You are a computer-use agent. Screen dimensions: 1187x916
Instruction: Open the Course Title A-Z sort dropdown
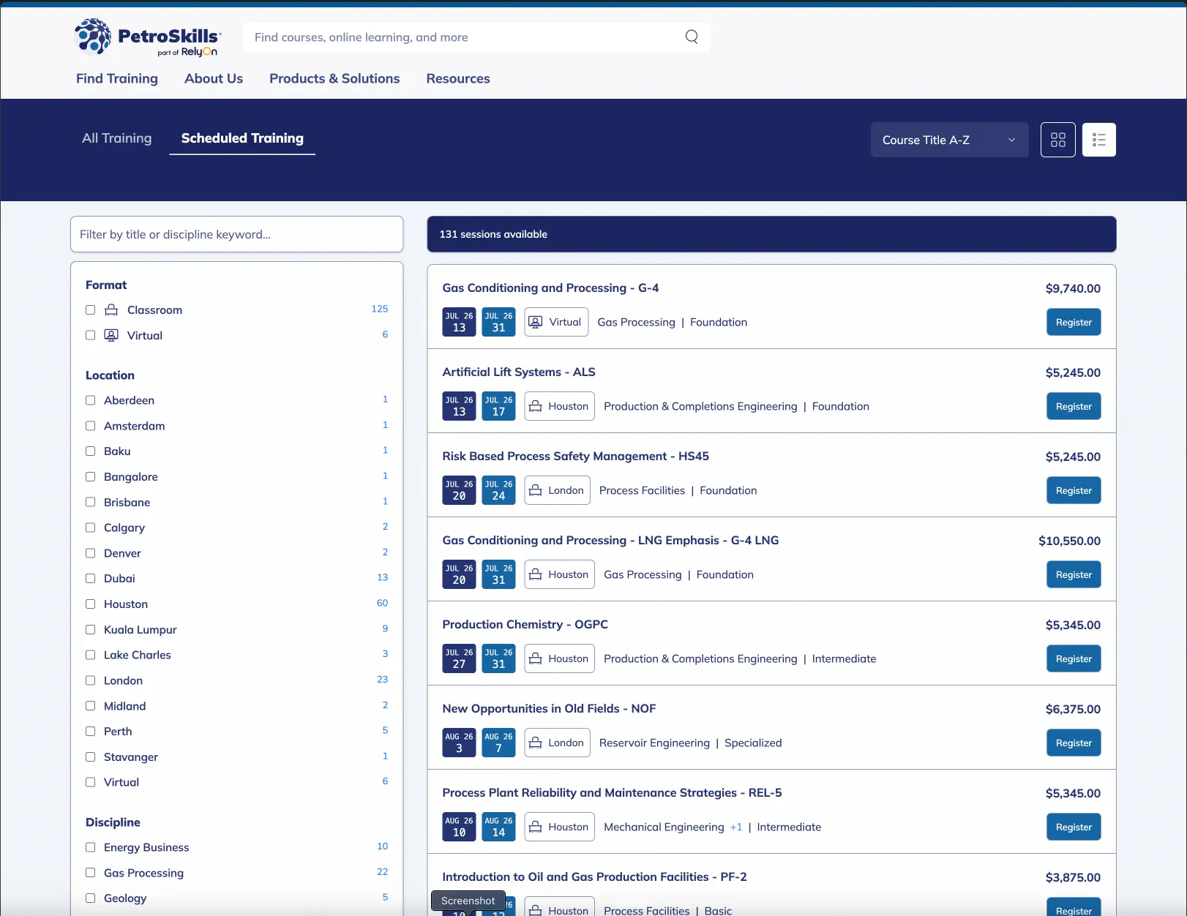(949, 140)
